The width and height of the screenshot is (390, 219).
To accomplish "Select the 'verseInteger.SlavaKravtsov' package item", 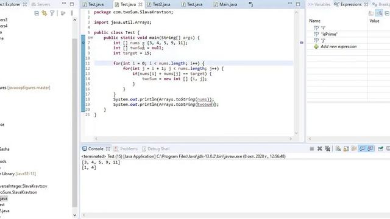I will tap(24, 186).
